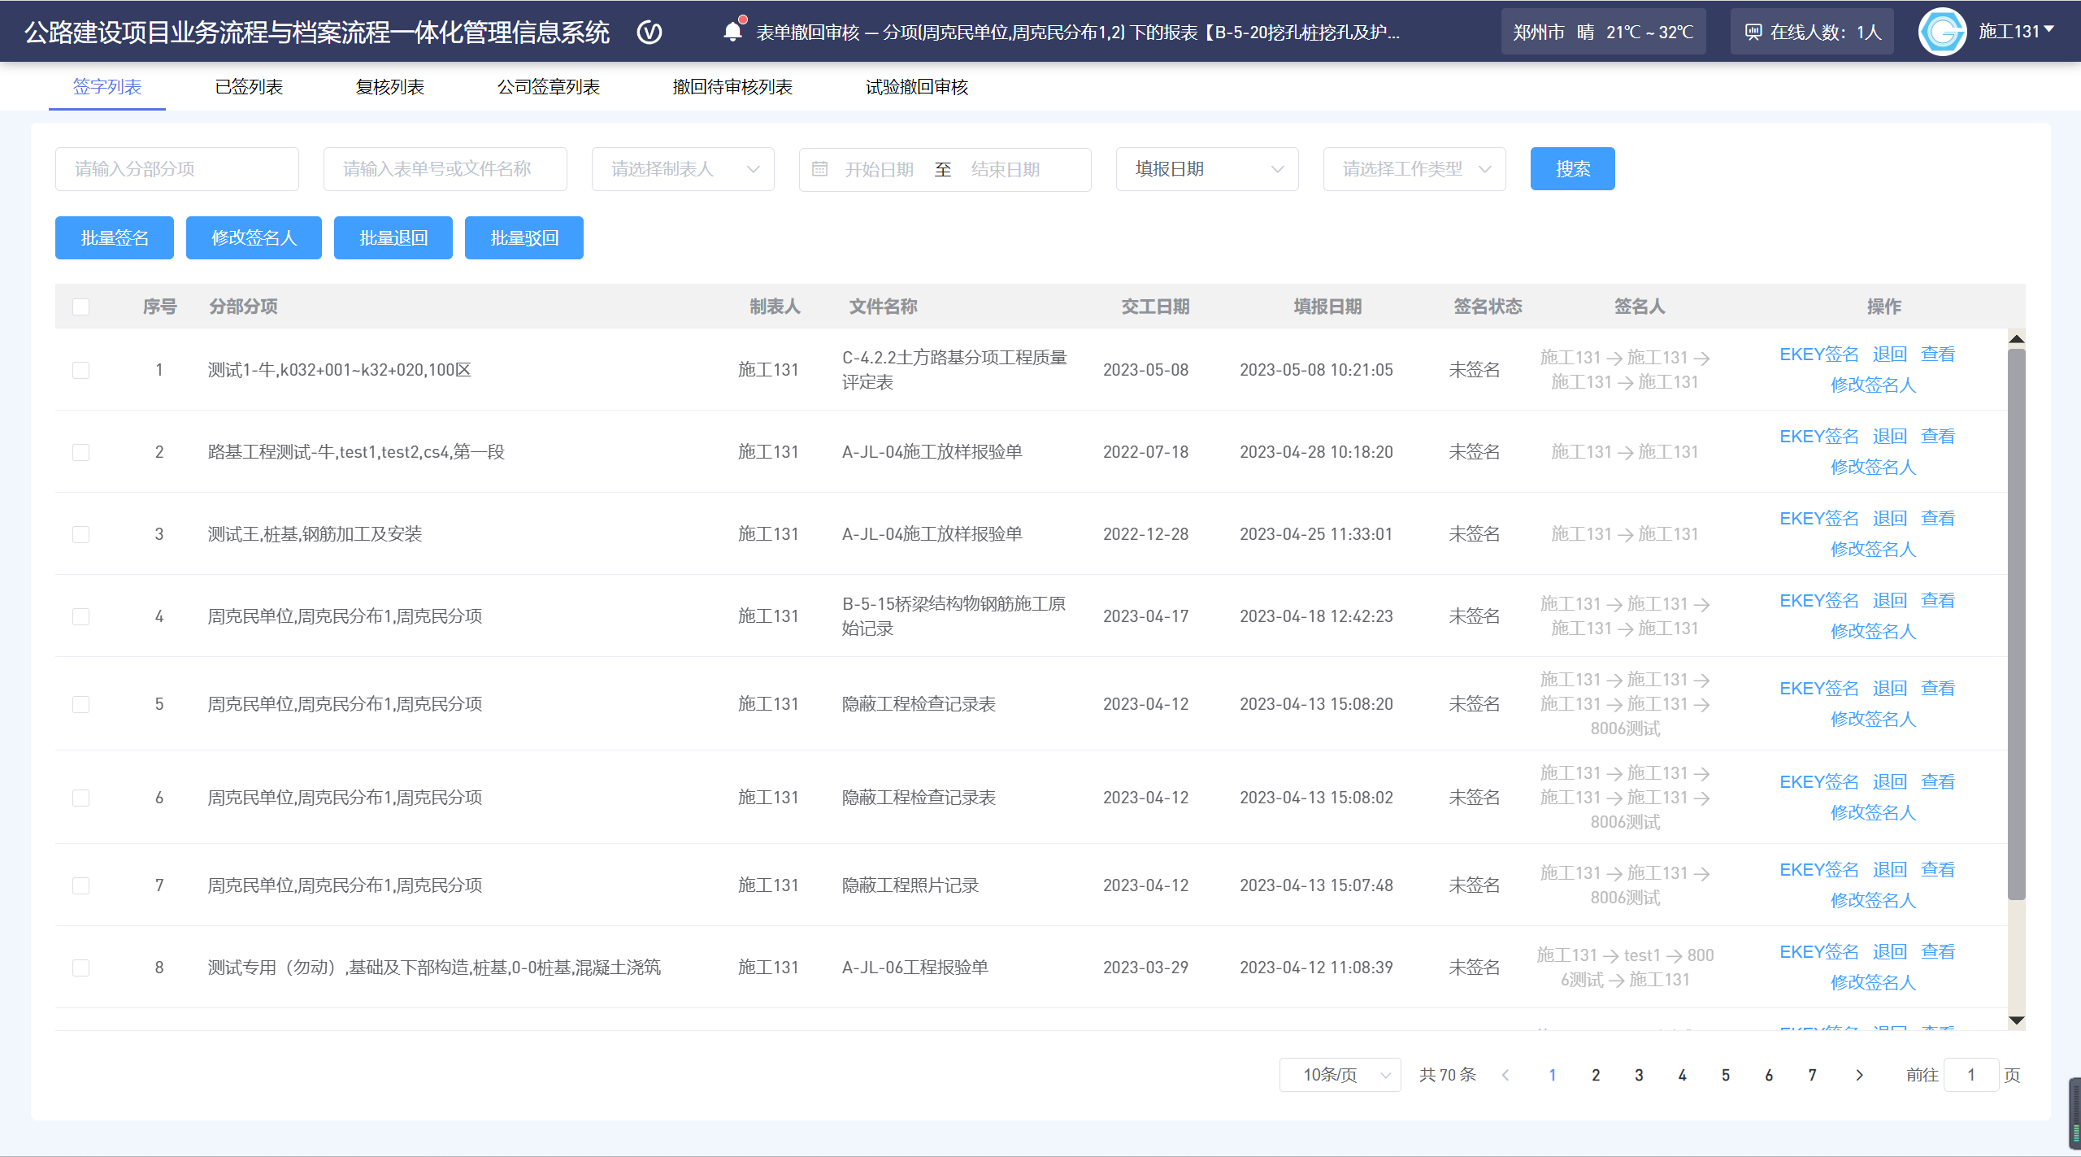This screenshot has width=2081, height=1157.
Task: Go to page 7
Action: [x=1812, y=1075]
